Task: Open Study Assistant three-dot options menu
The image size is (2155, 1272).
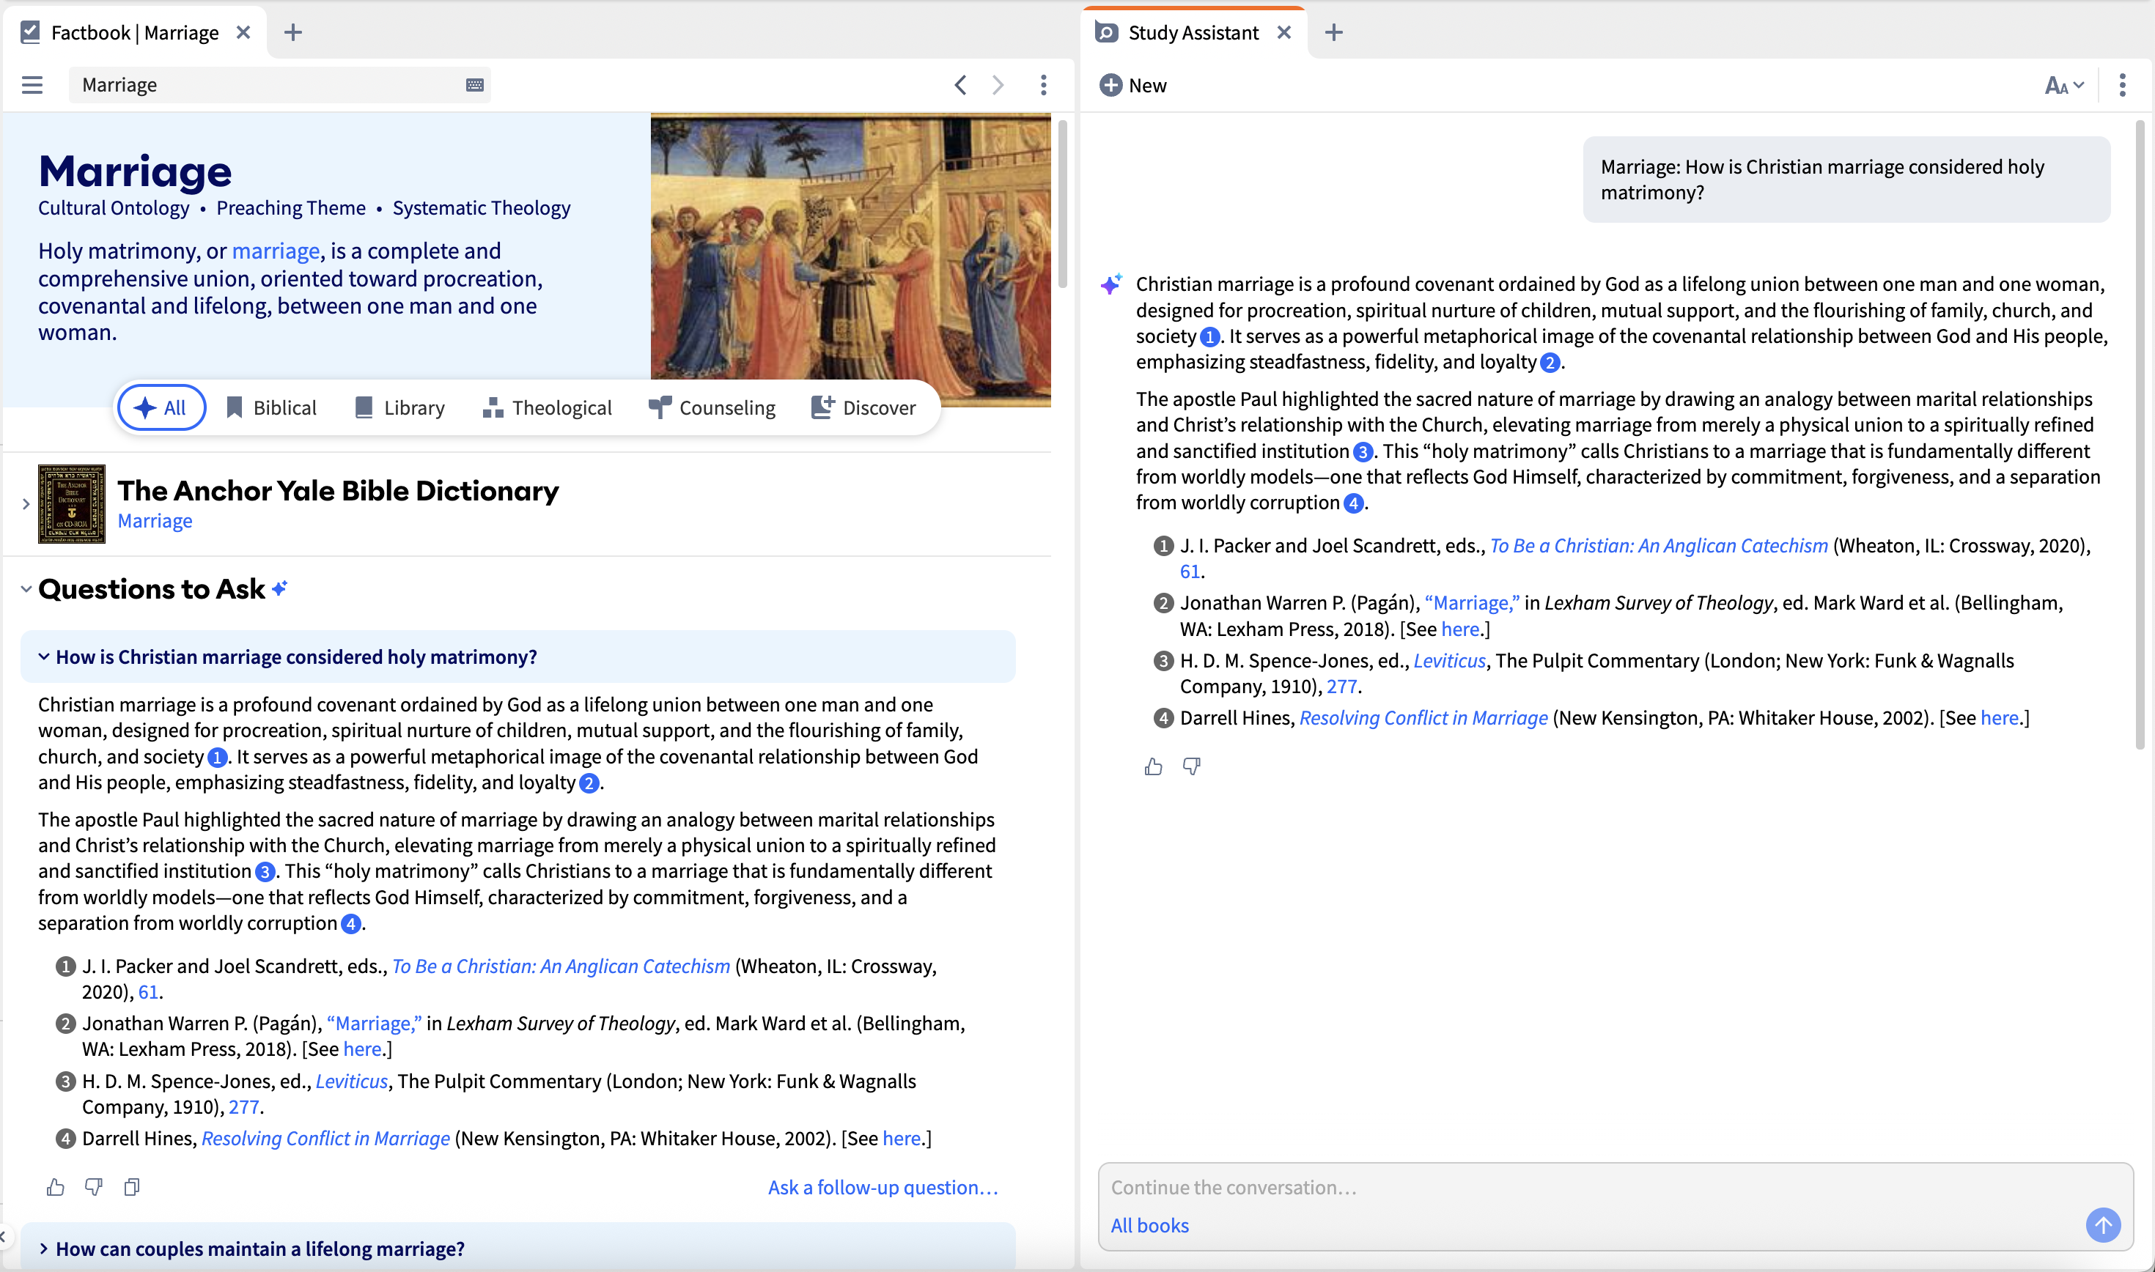Action: tap(2121, 85)
